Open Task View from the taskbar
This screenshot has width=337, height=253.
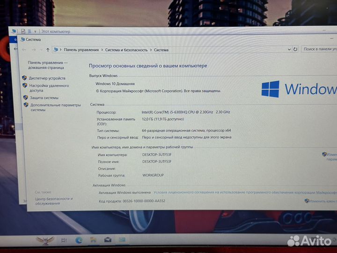(64, 240)
